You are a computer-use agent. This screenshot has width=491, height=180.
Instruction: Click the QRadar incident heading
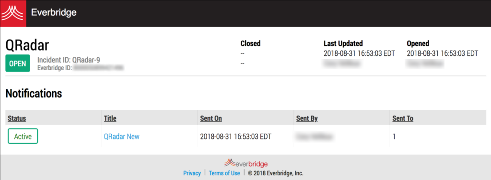27,46
